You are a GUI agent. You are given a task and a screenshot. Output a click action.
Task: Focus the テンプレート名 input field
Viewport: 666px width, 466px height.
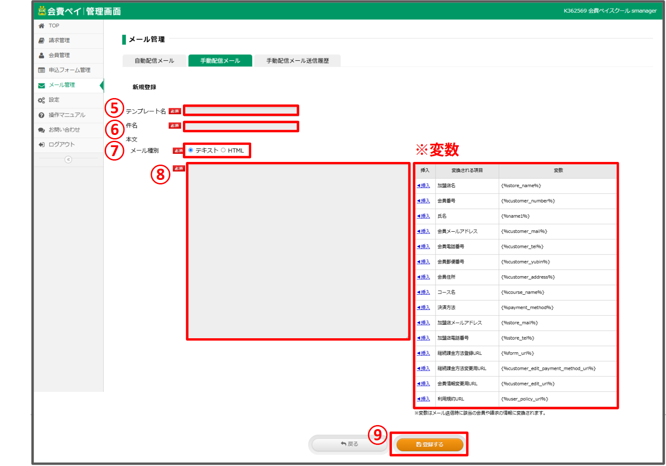tap(241, 110)
